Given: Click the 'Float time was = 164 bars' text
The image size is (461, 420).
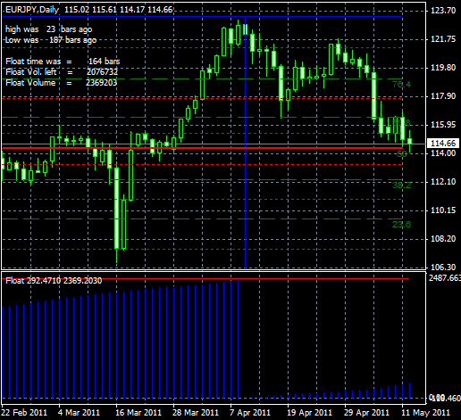Looking at the screenshot, I should [x=63, y=62].
